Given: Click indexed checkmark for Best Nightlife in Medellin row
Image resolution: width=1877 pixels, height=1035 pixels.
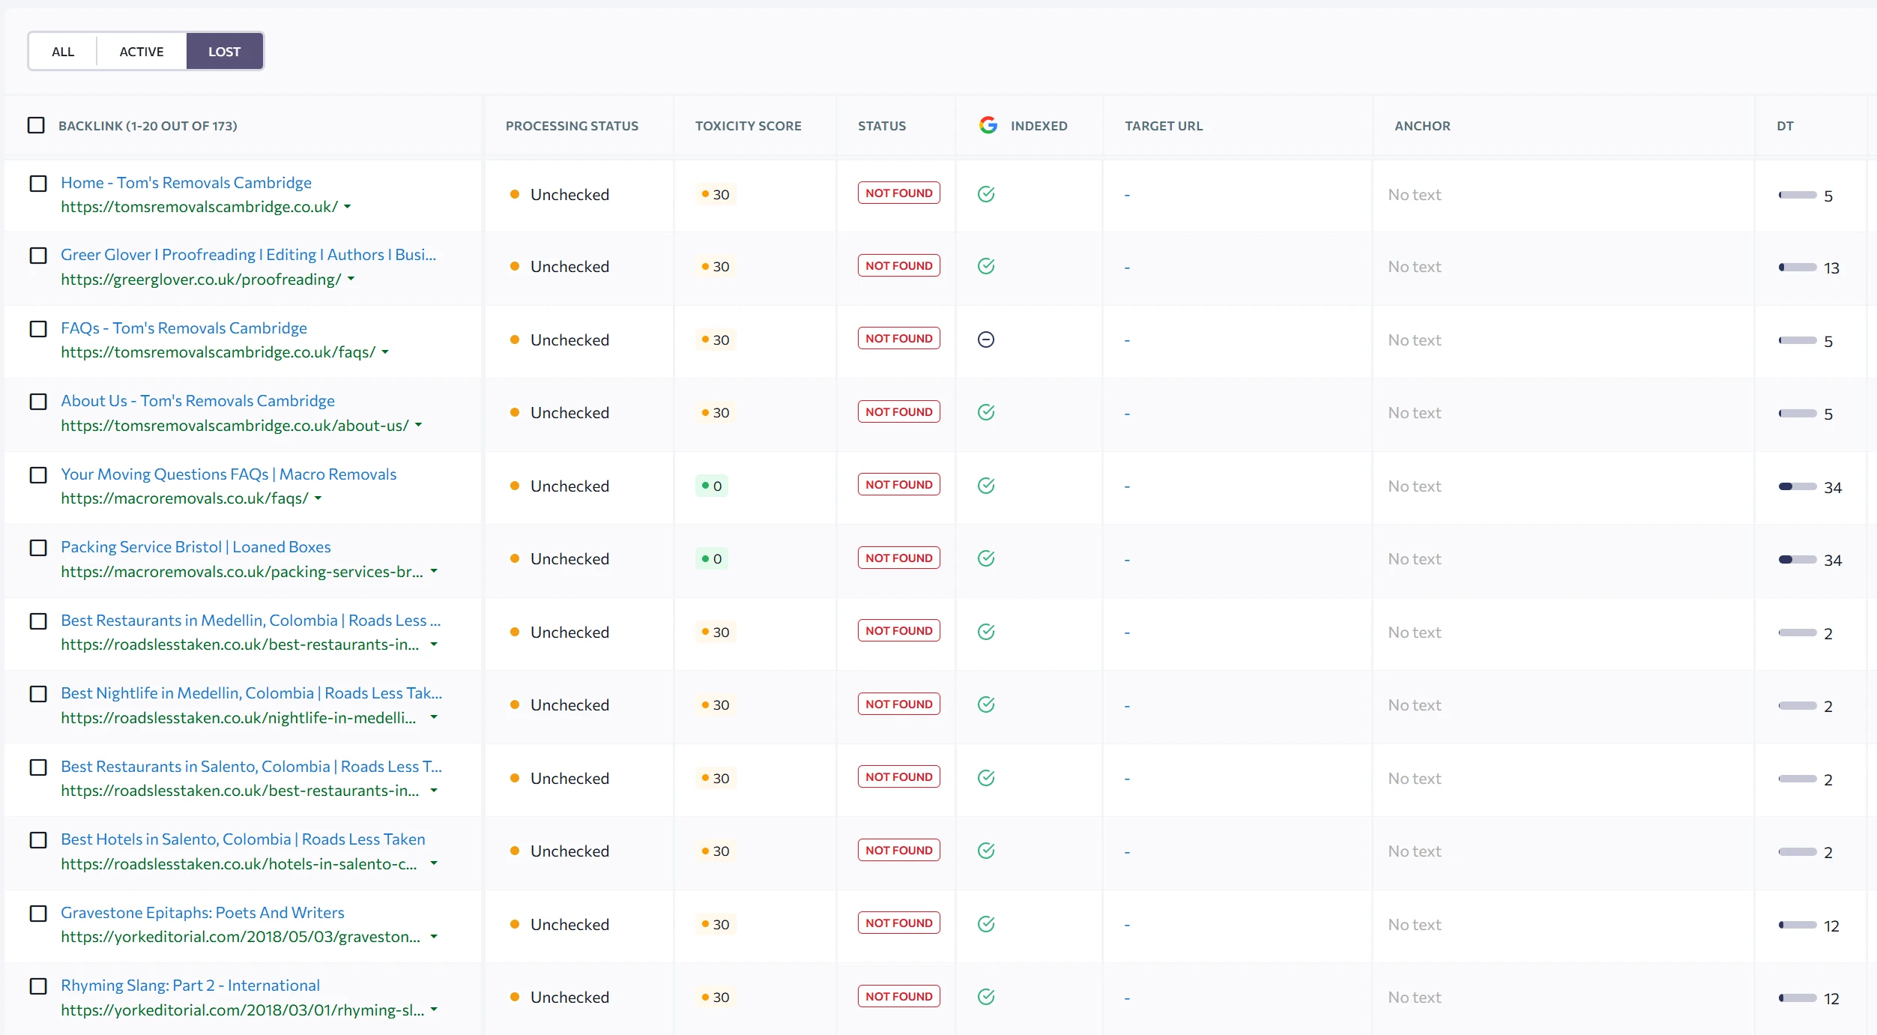Looking at the screenshot, I should pyautogui.click(x=986, y=704).
